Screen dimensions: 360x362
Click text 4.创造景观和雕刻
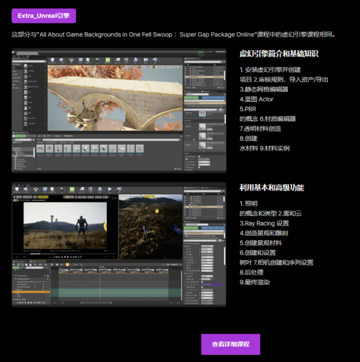264,233
